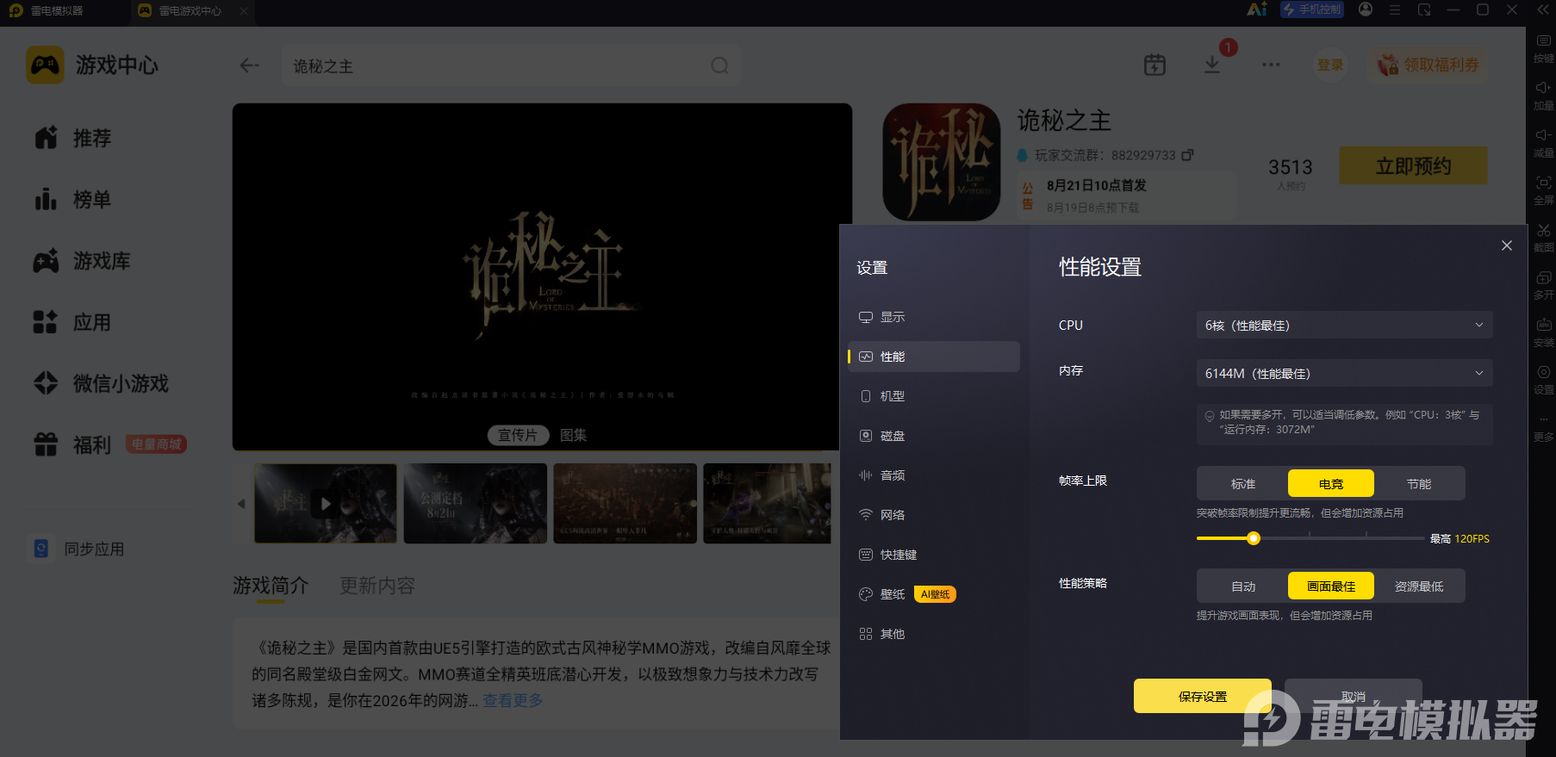Go back using the left arrow icon
This screenshot has height=757, width=1556.
tap(250, 65)
